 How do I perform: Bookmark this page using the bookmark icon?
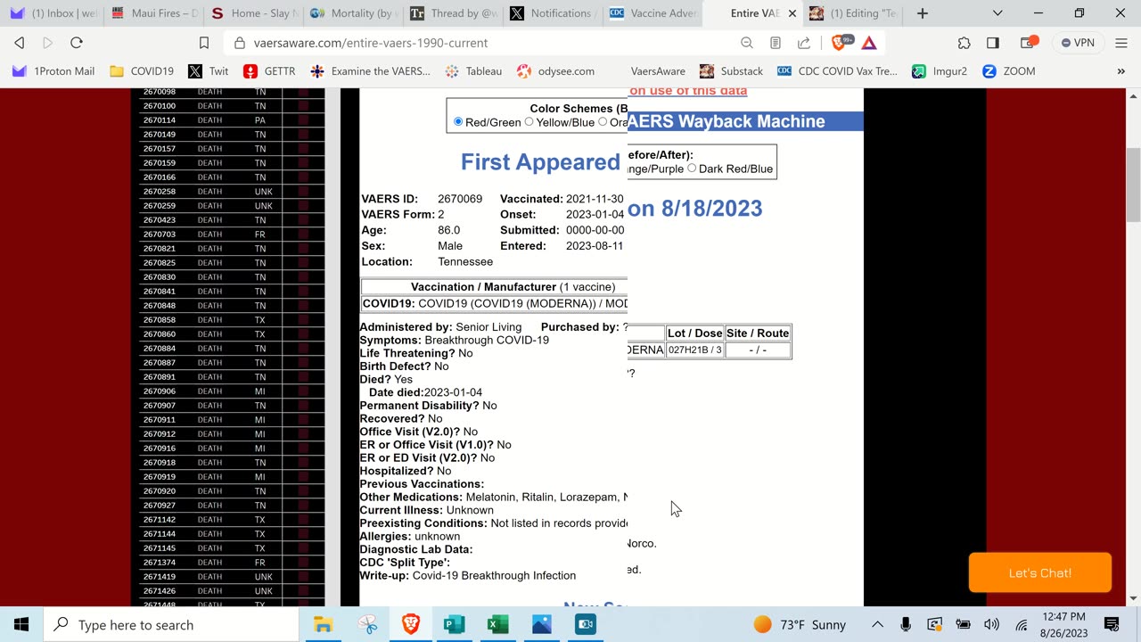click(x=204, y=43)
